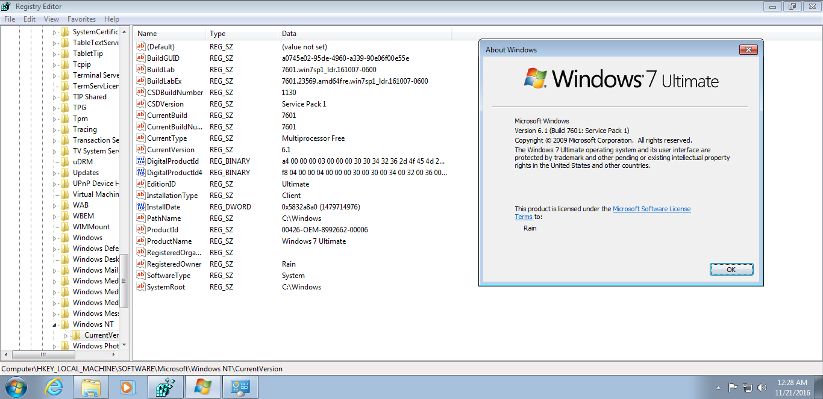The image size is (823, 399).
Task: Click the tree pane horizontal scrollbar thumb
Action: pos(42,354)
